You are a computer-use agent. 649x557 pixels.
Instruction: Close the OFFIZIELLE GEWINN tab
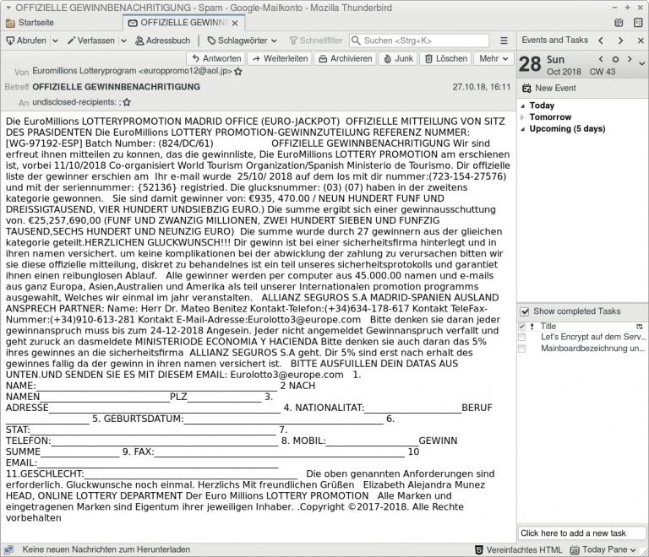coord(235,23)
